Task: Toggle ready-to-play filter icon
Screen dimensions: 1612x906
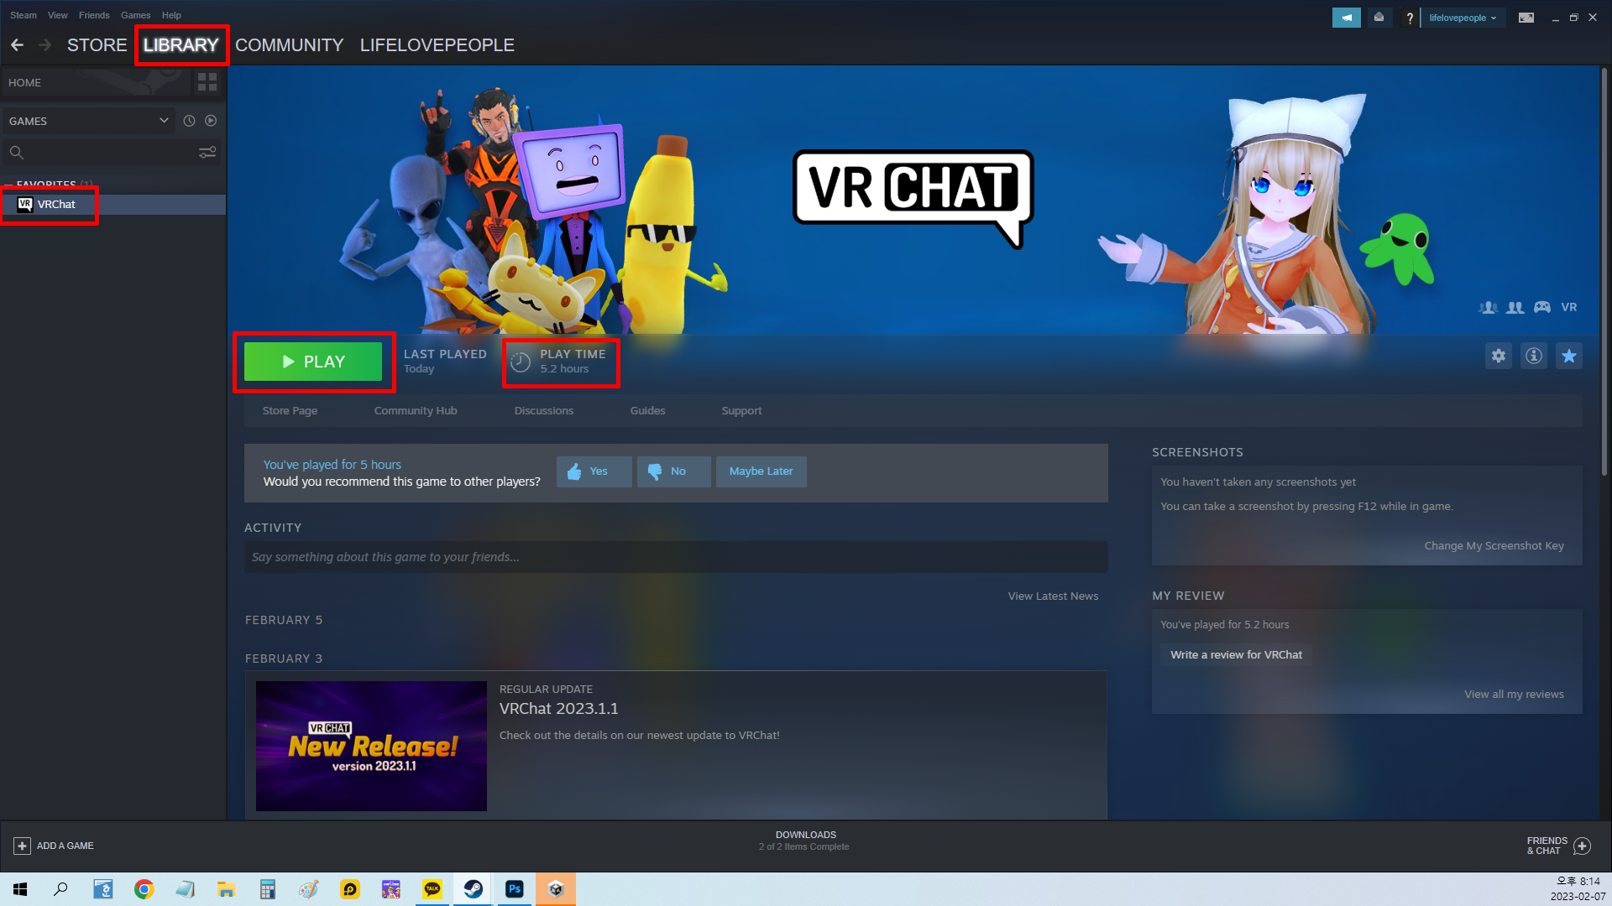Action: pyautogui.click(x=211, y=121)
